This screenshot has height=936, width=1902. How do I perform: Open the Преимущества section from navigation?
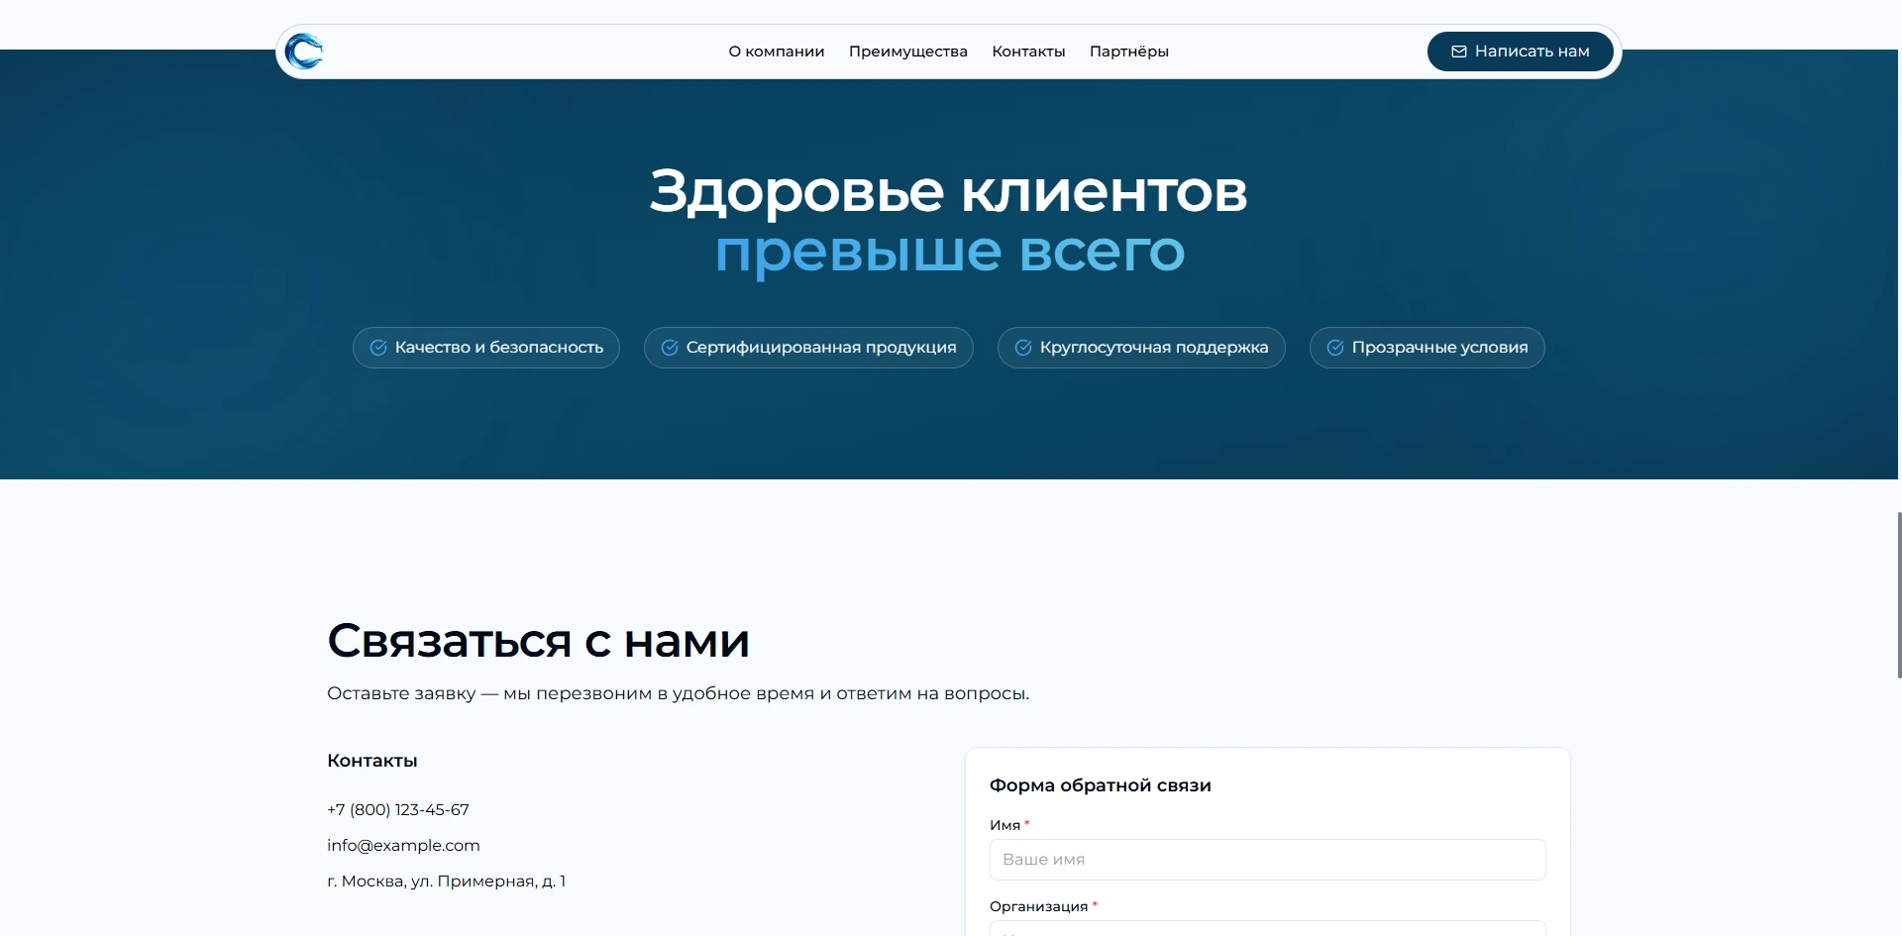click(907, 52)
